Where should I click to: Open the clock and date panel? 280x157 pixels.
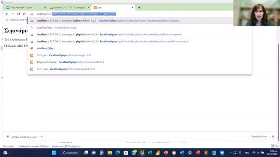tap(272, 153)
